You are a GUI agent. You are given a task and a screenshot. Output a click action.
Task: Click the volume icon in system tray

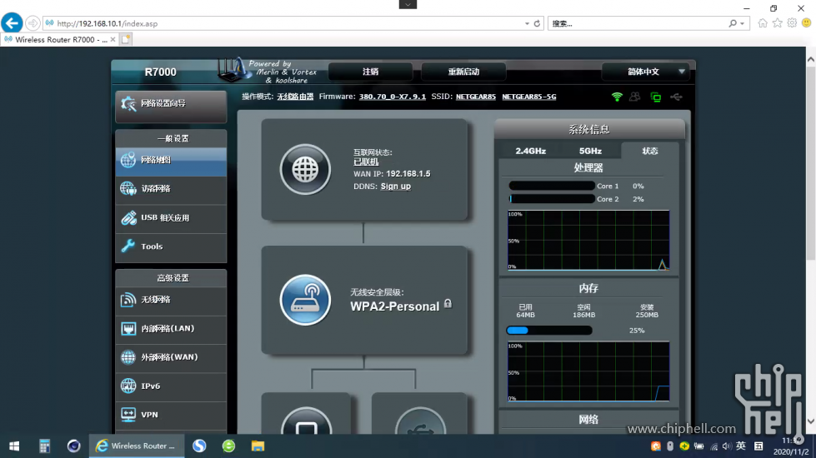point(727,446)
